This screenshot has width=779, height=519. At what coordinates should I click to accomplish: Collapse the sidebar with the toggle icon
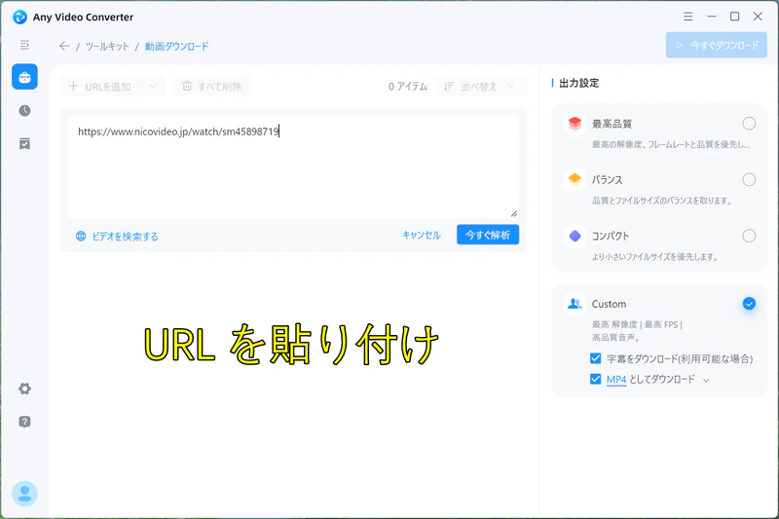tap(24, 45)
